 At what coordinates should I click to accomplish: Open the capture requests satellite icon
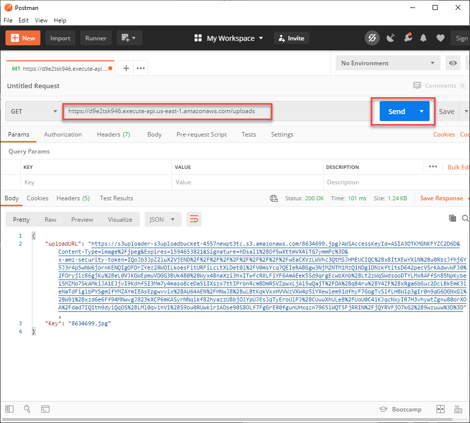[x=391, y=38]
